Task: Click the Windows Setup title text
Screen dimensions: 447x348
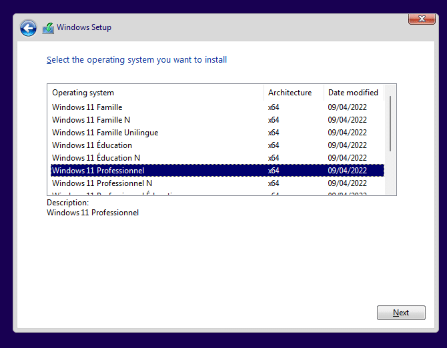Action: [84, 27]
